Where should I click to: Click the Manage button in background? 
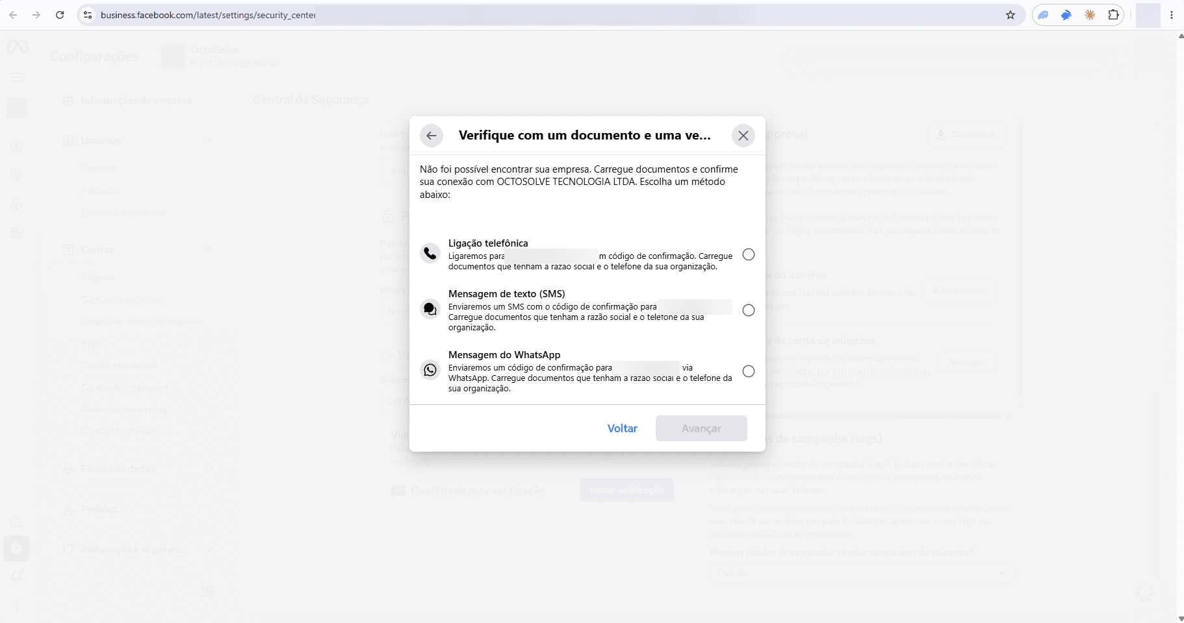click(966, 362)
